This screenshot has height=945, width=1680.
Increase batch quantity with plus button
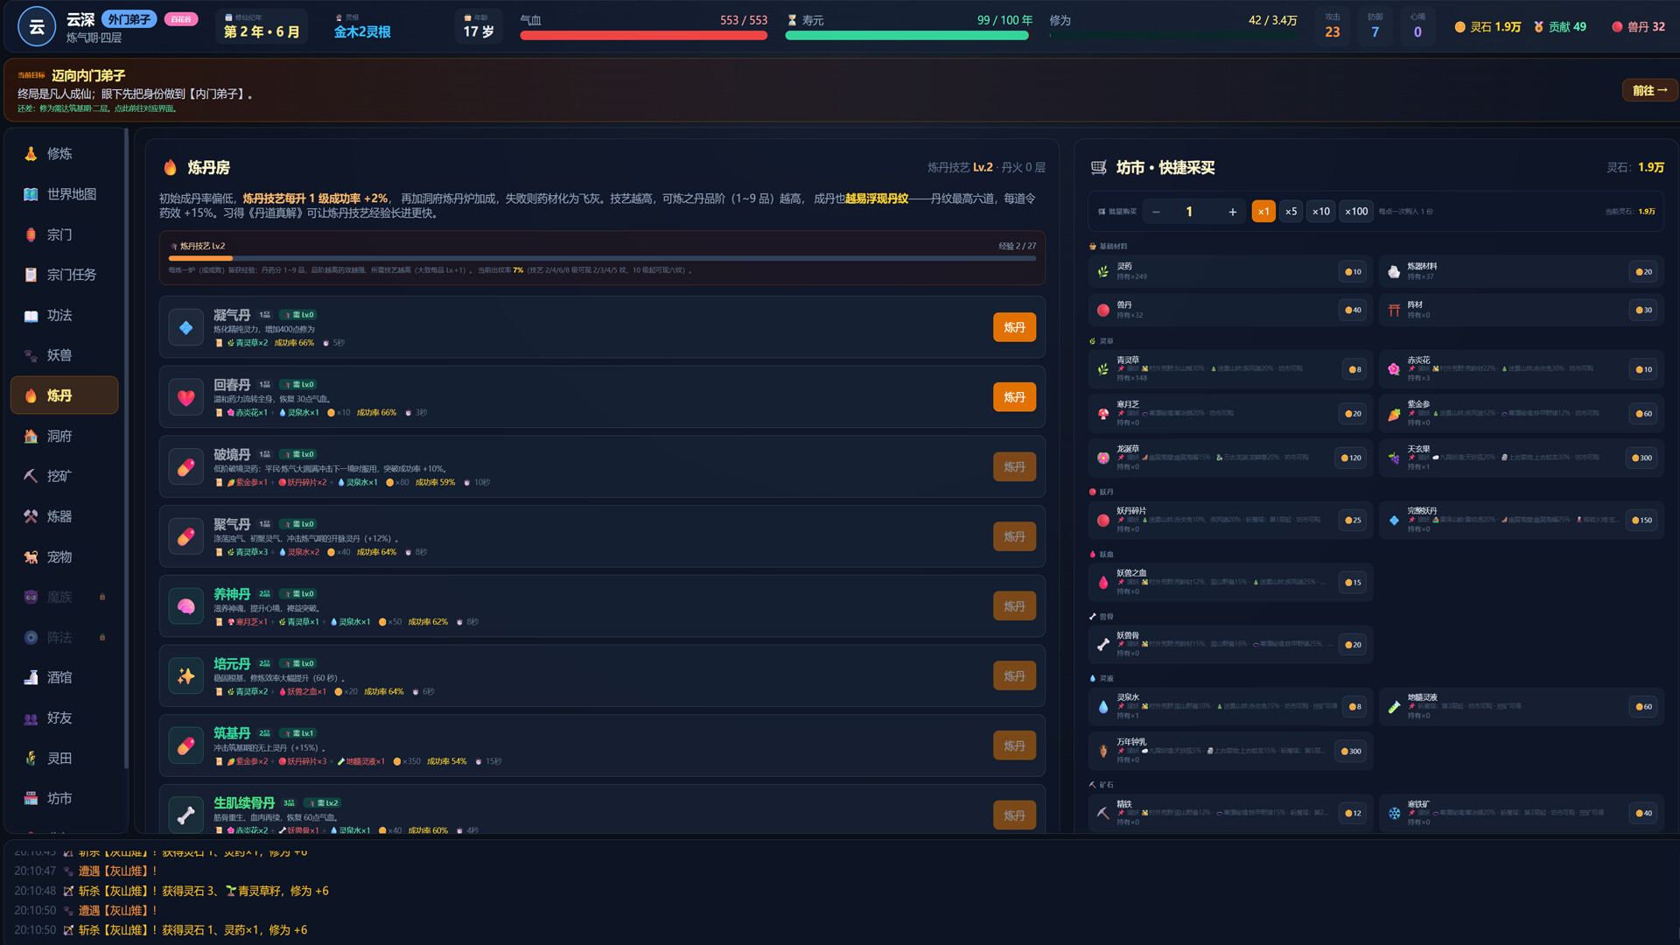pyautogui.click(x=1232, y=212)
